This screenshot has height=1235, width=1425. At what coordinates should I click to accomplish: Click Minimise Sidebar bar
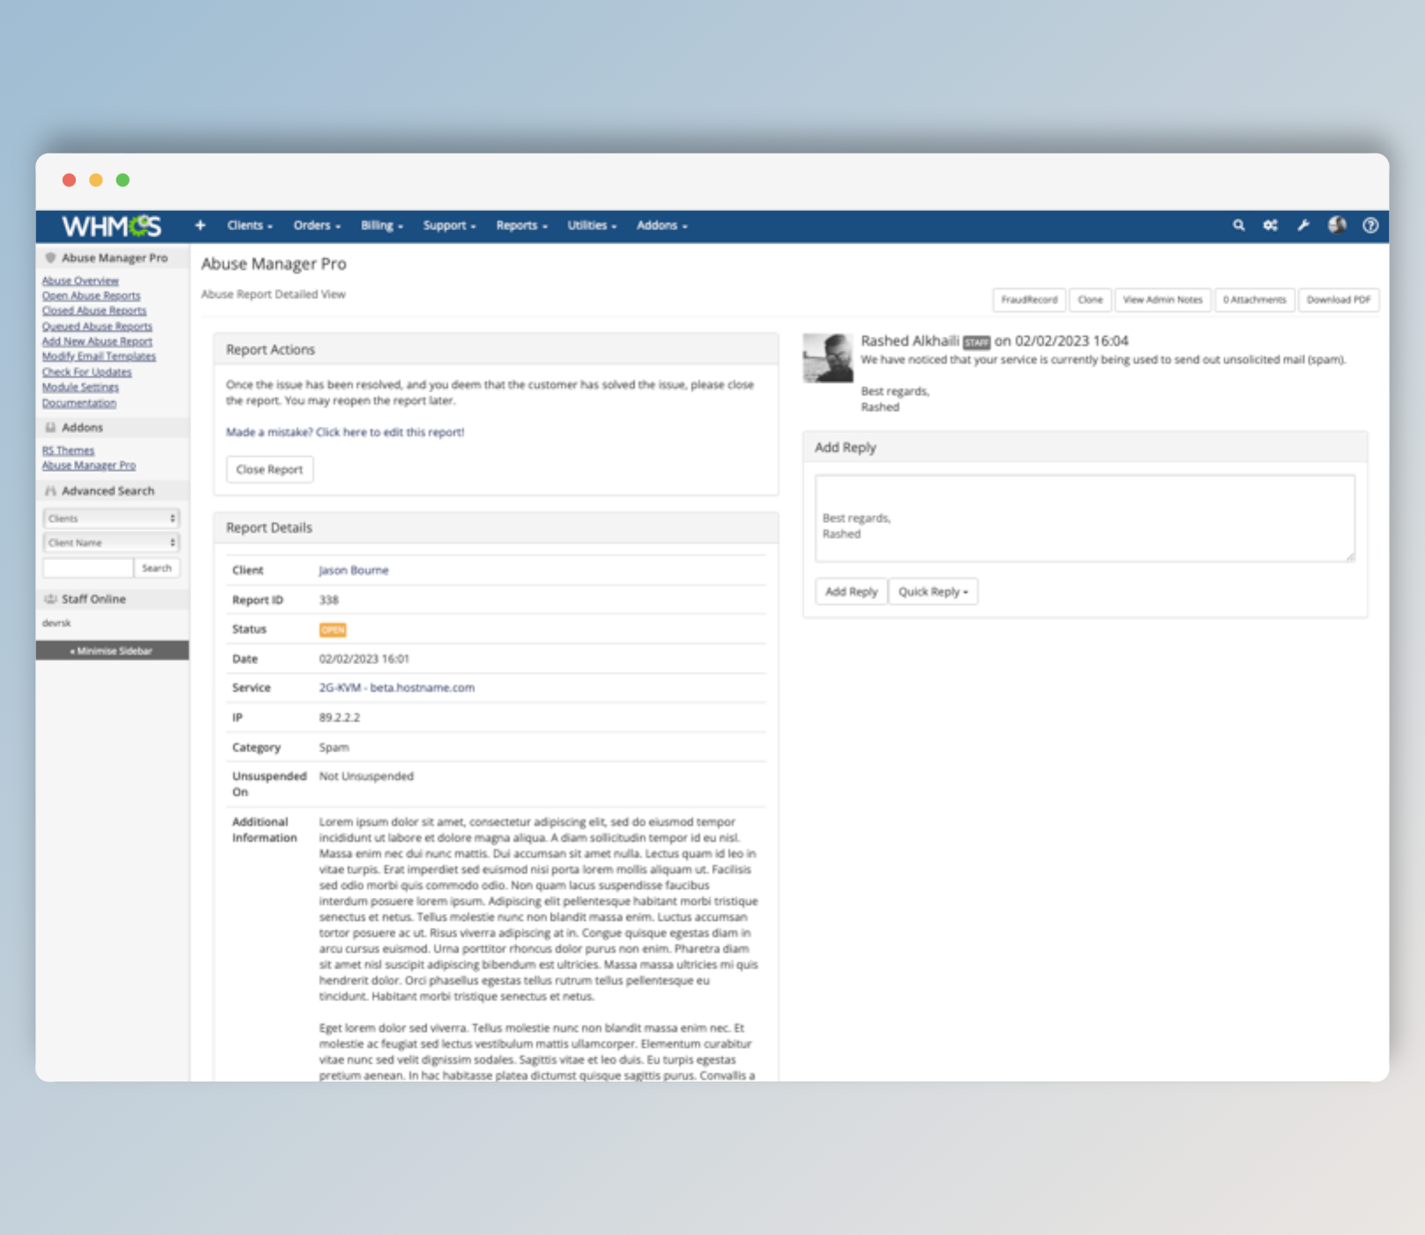(112, 650)
